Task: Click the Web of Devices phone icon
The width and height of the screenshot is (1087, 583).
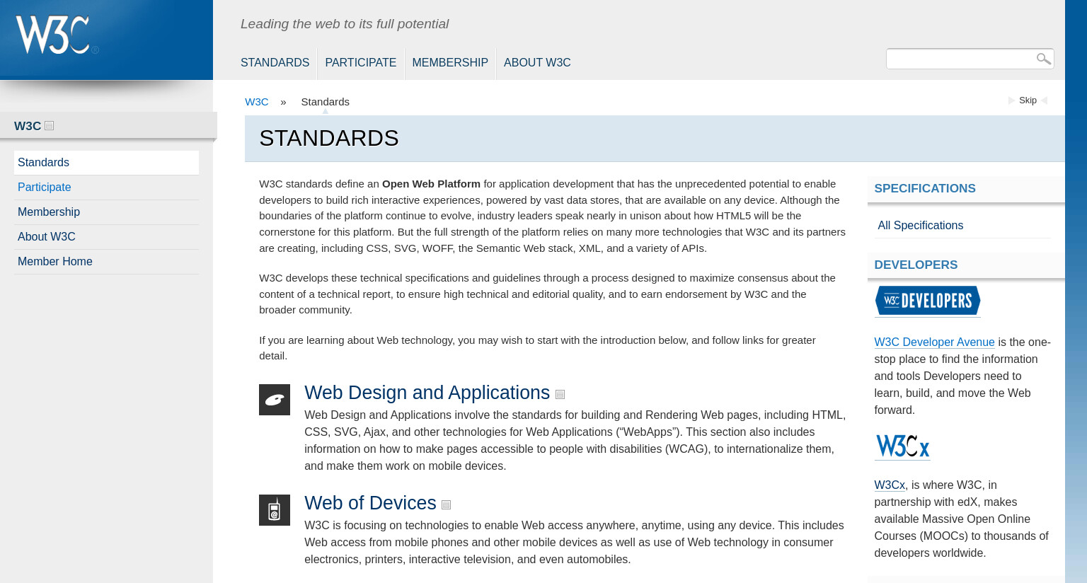Action: (275, 510)
